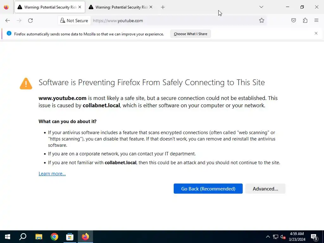Viewport: 324px width, 243px height.
Task: Click Choose What I Share button
Action: click(190, 34)
